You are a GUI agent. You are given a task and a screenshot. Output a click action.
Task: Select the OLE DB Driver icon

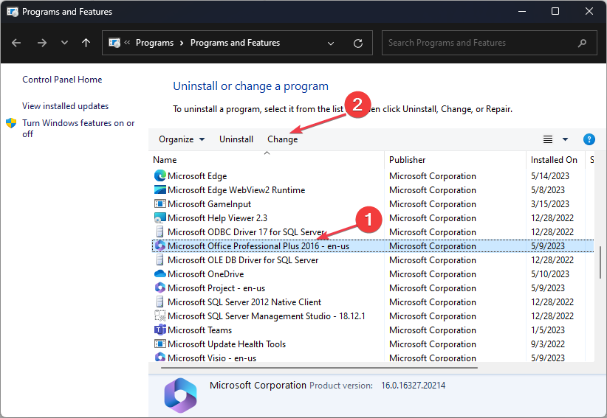tap(160, 259)
